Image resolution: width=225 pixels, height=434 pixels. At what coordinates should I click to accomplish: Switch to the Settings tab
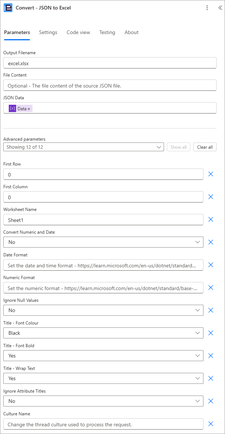(x=48, y=32)
